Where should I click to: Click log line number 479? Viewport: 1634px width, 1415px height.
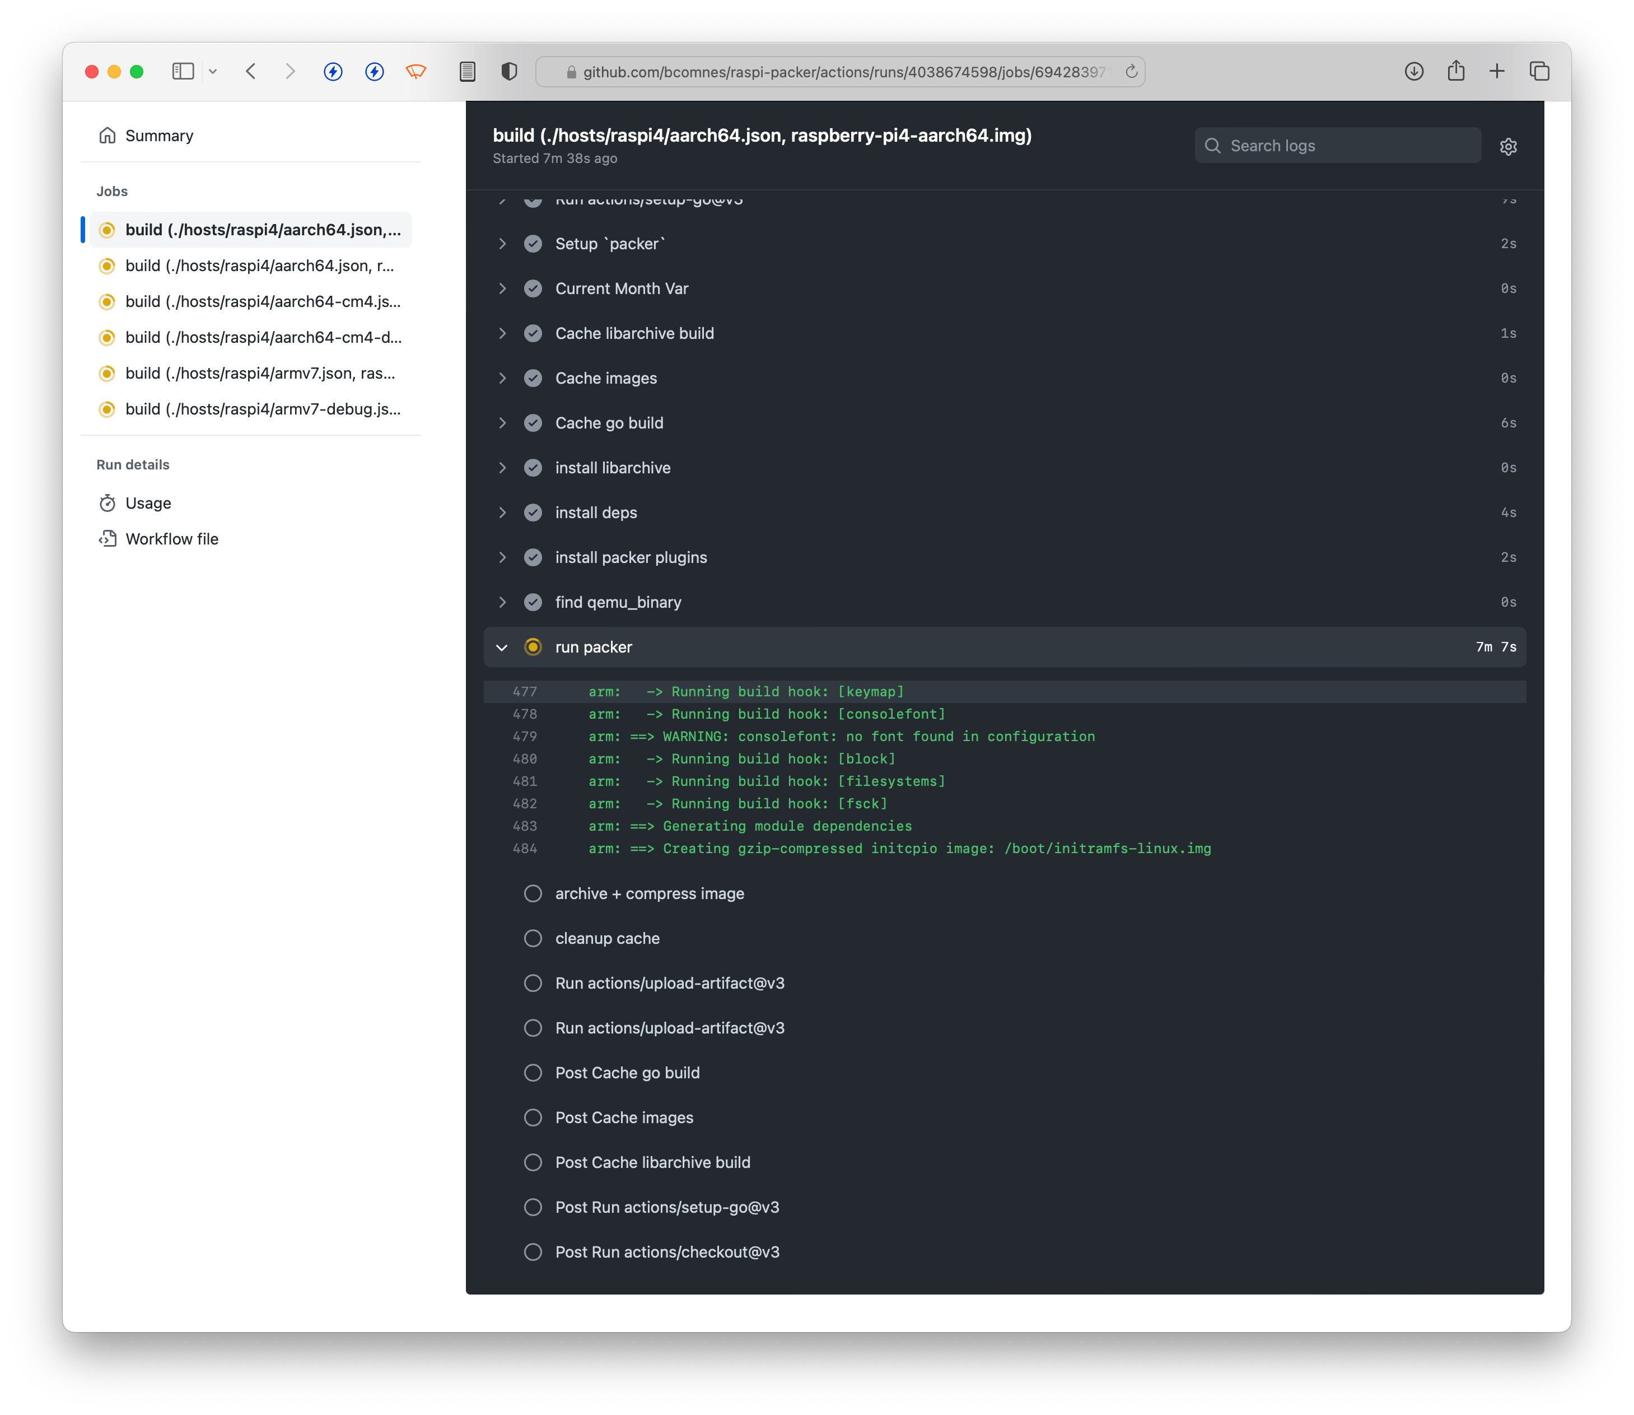point(525,737)
